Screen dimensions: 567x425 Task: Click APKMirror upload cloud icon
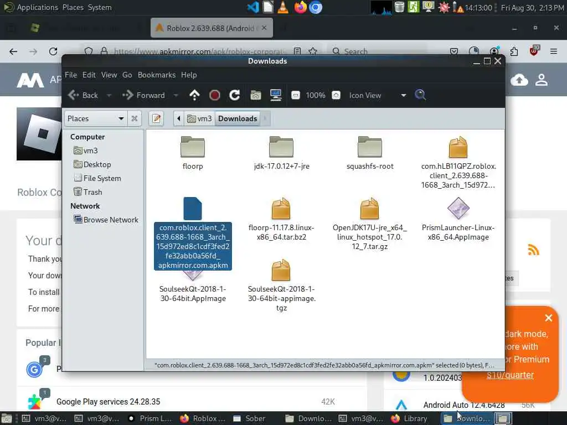[519, 80]
